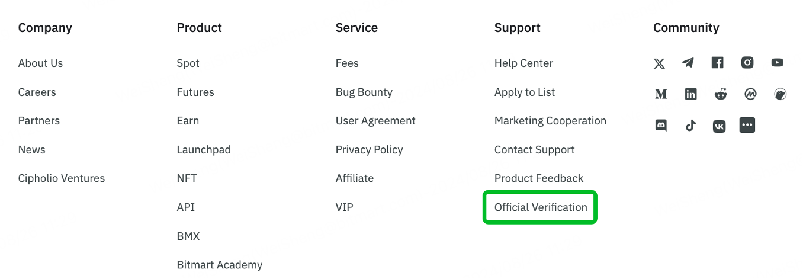Open the CoinGecko icon

coord(780,94)
